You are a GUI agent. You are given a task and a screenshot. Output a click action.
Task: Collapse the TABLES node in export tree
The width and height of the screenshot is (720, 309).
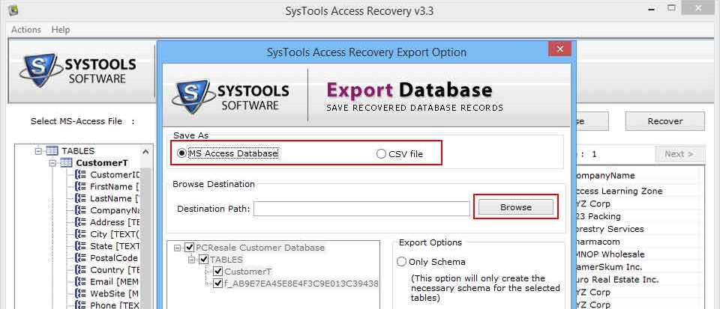192,260
